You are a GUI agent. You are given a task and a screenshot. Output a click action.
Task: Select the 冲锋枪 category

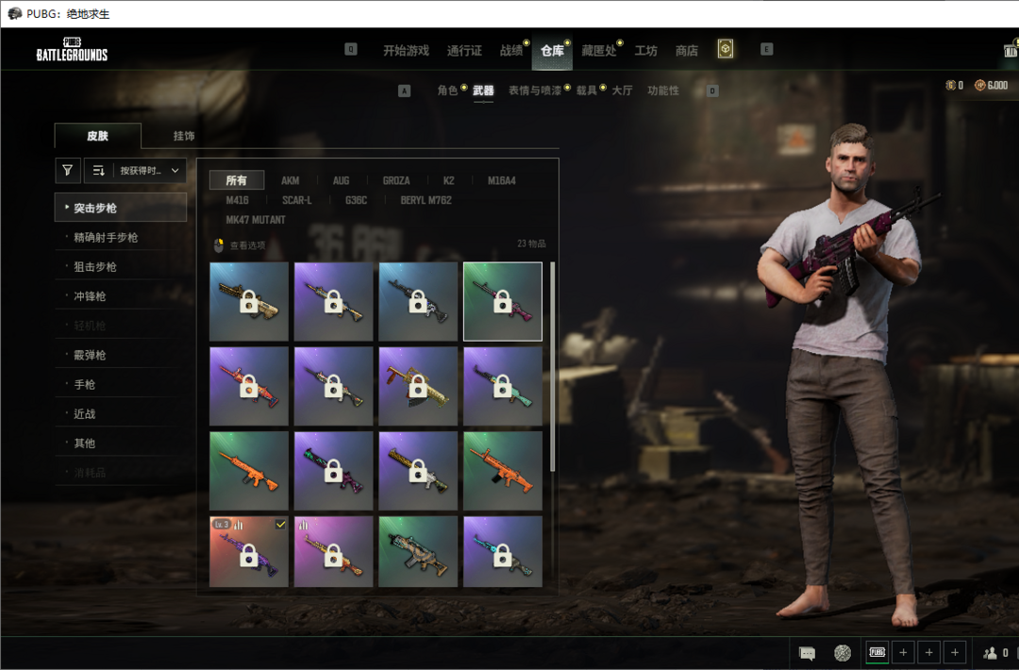pos(121,296)
